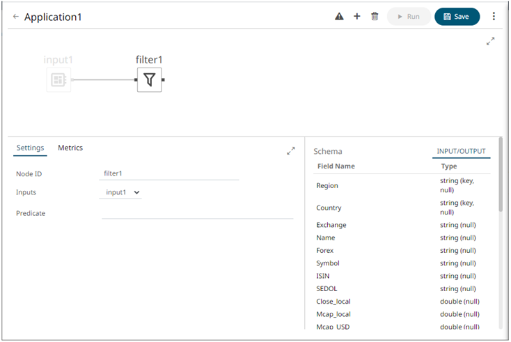This screenshot has height=342, width=511.
Task: Click the Node ID field containing filter1
Action: (x=170, y=173)
